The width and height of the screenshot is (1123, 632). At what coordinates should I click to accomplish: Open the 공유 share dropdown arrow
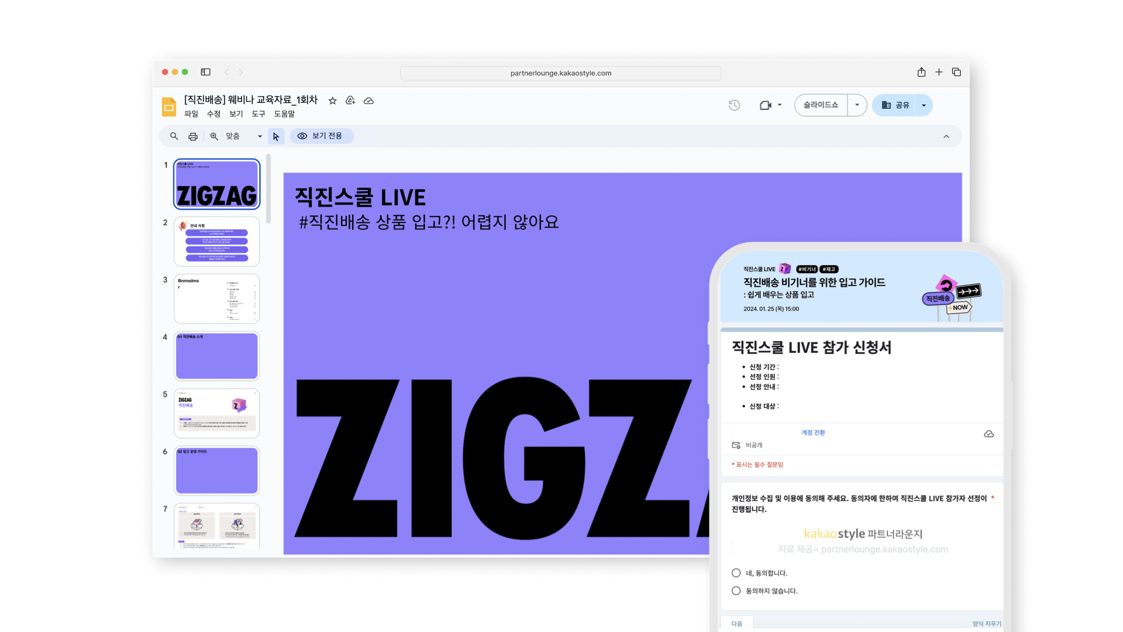pyautogui.click(x=924, y=105)
